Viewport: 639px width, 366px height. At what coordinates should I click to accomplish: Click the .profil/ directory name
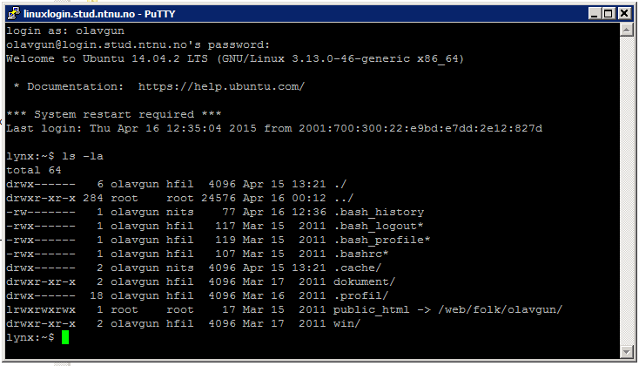[x=361, y=295]
